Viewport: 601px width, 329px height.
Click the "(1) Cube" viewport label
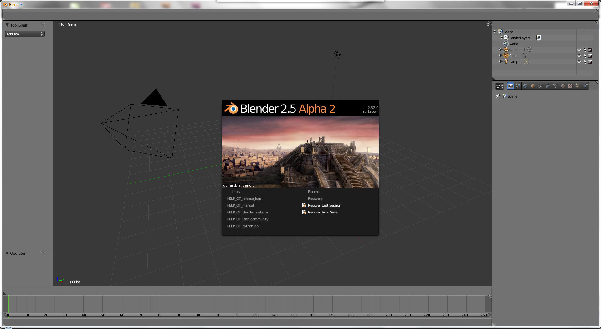(x=73, y=282)
